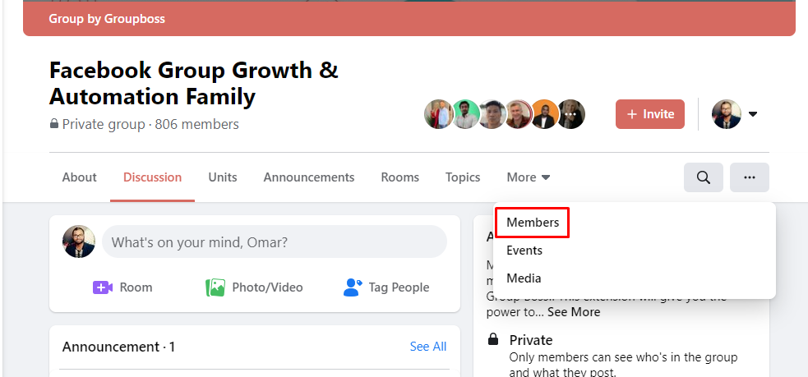808x377 pixels.
Task: Click the Photo/Video button label
Action: click(267, 287)
